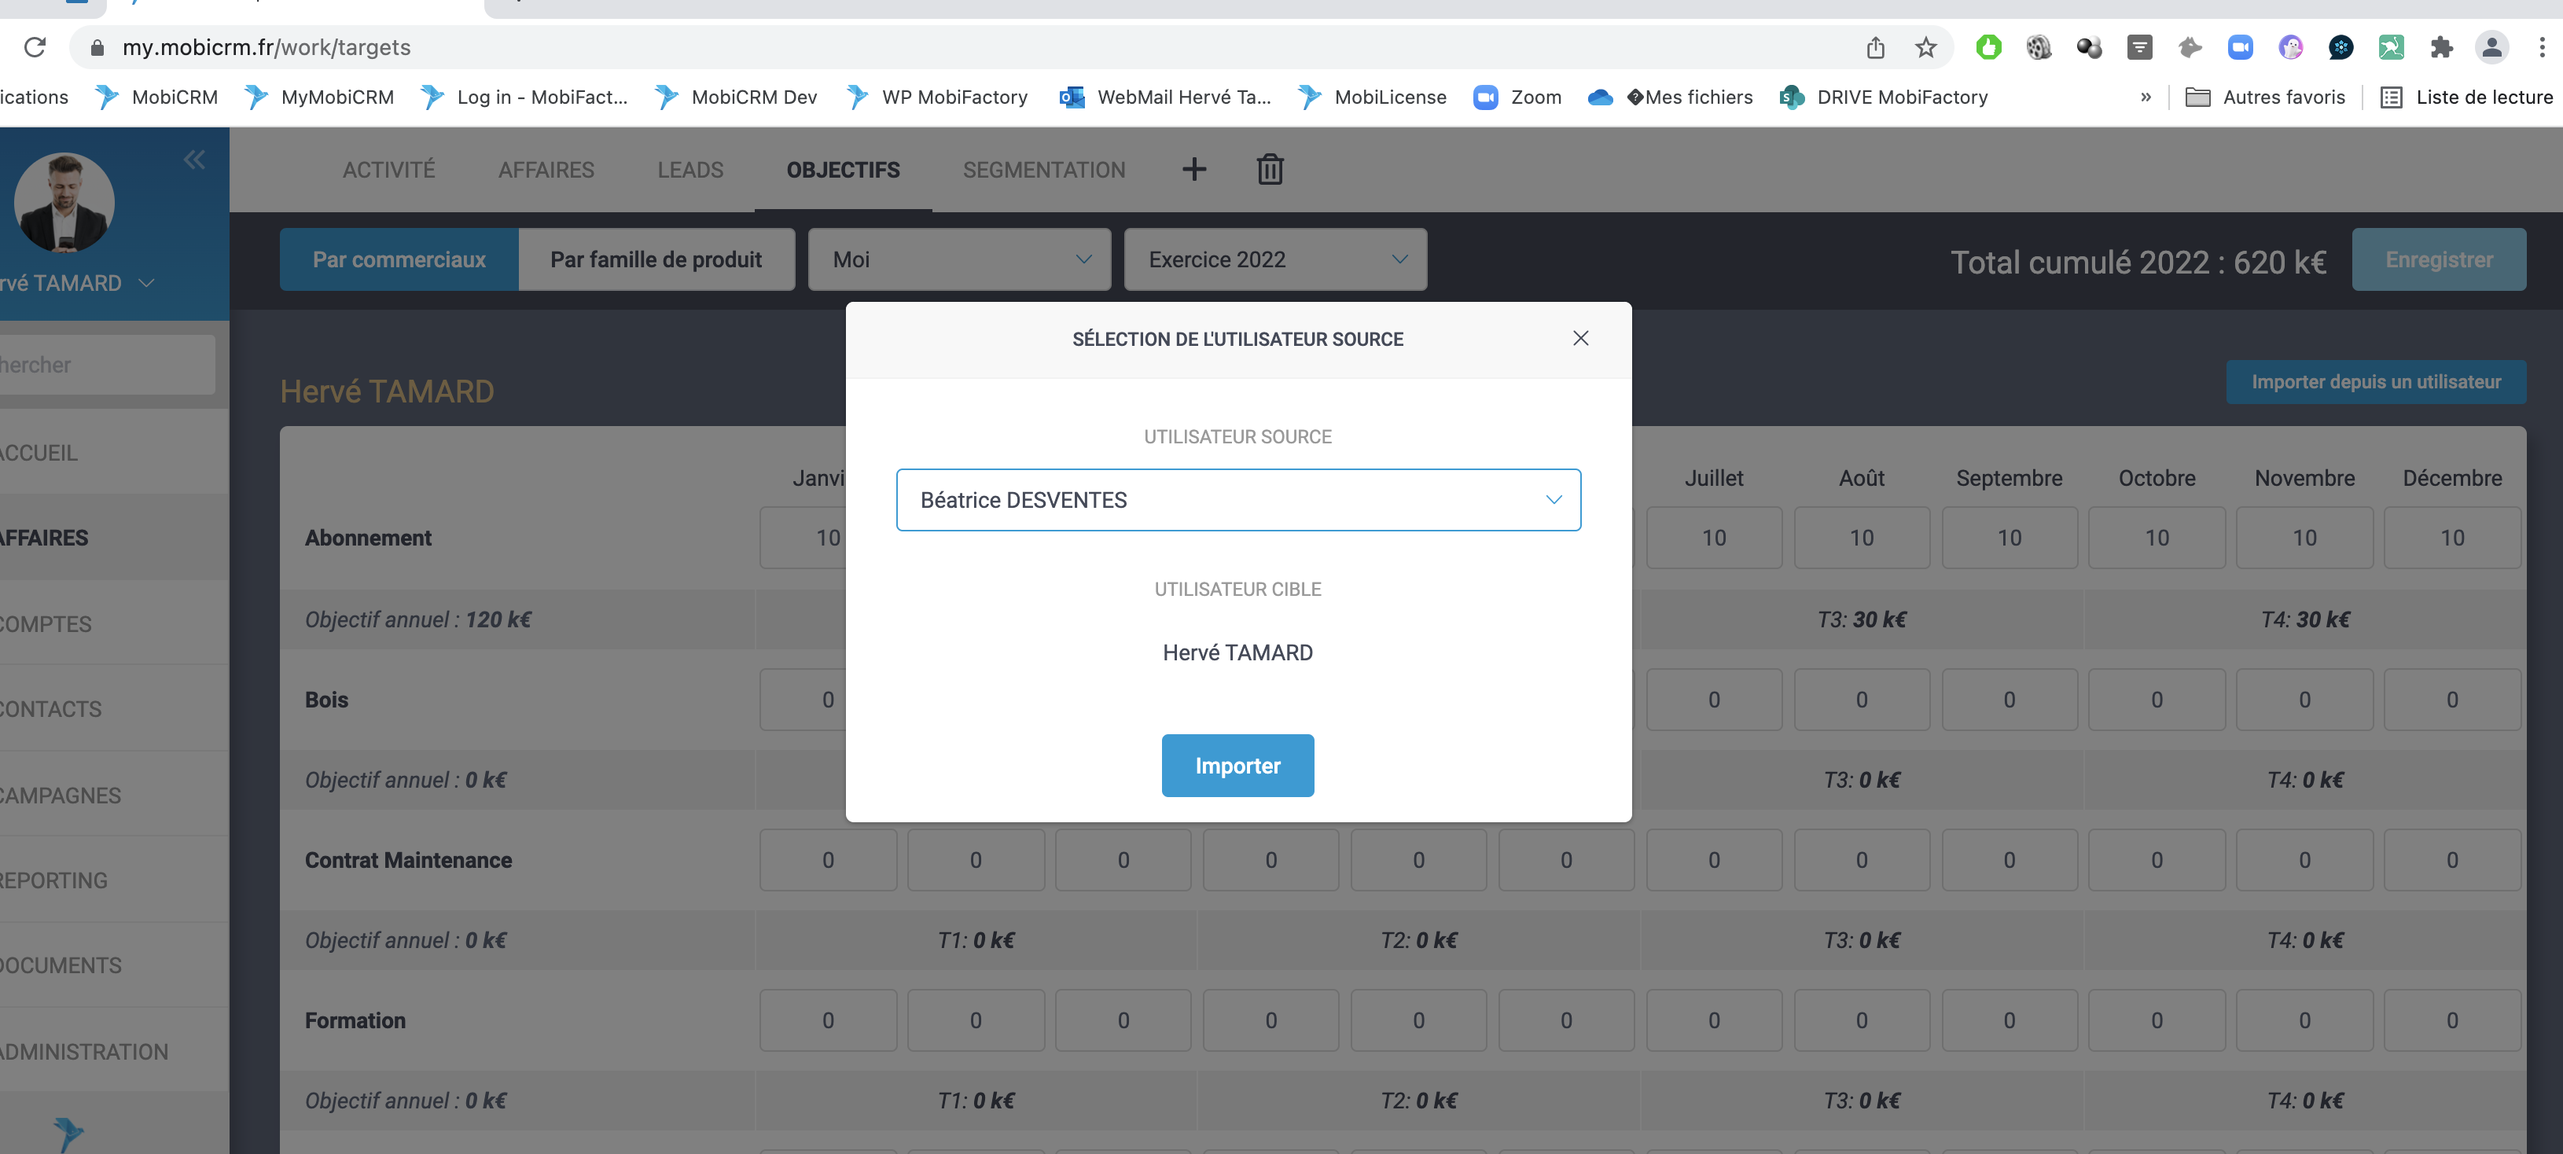Click Hervé TAMARD profile avatar
This screenshot has width=2563, height=1154.
point(64,202)
